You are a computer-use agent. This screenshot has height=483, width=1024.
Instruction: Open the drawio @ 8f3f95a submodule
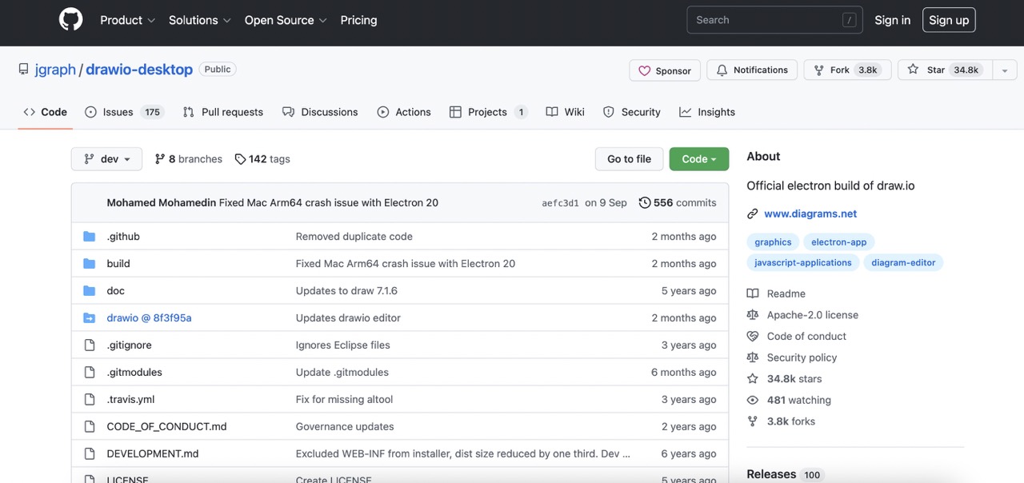[x=149, y=318]
